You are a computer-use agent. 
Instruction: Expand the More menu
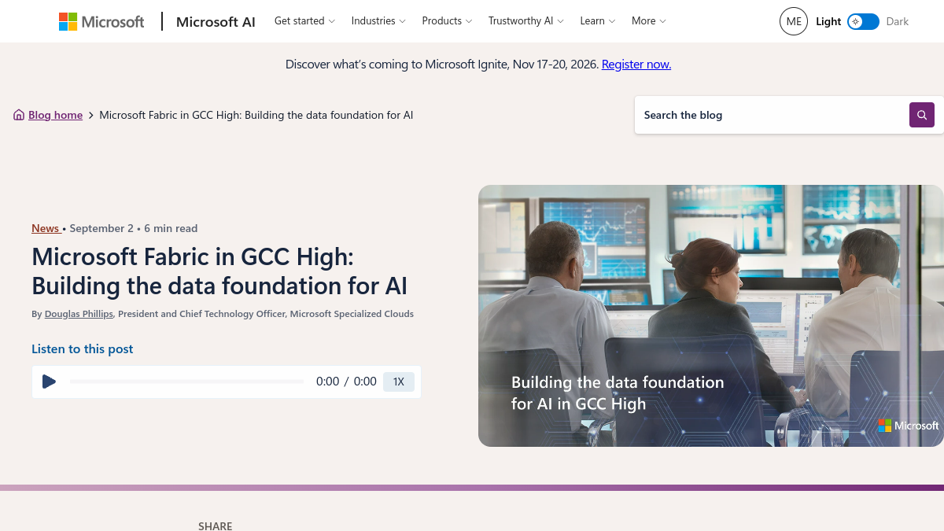[x=649, y=21]
